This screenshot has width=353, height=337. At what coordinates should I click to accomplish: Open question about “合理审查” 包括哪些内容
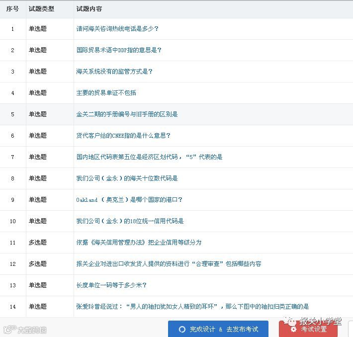[169, 264]
